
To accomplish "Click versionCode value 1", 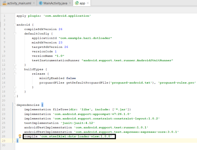I will click(56, 52).
